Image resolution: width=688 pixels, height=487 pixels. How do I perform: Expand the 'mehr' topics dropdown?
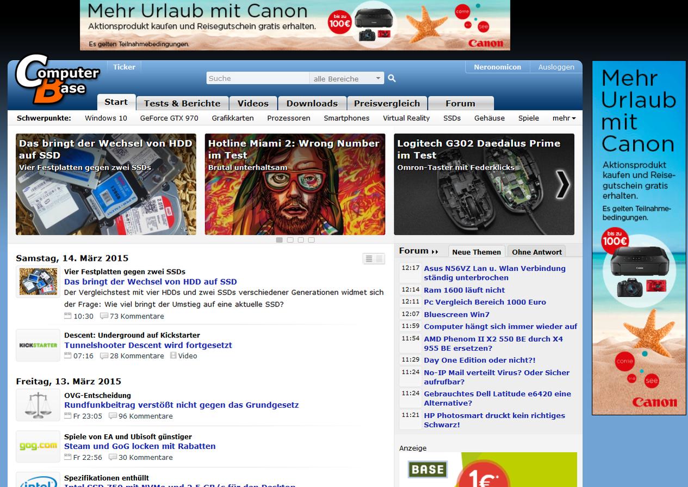564,118
